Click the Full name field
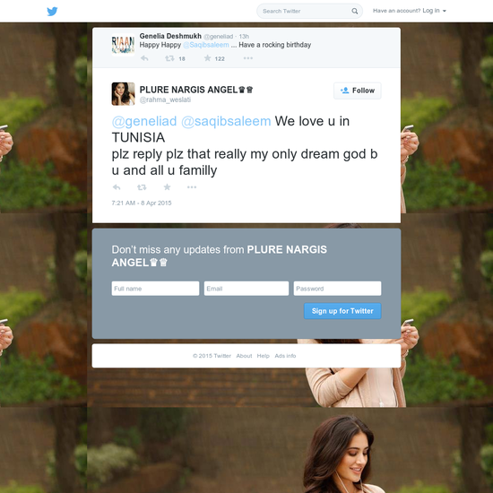Viewport: 493px width, 493px height. (x=155, y=289)
